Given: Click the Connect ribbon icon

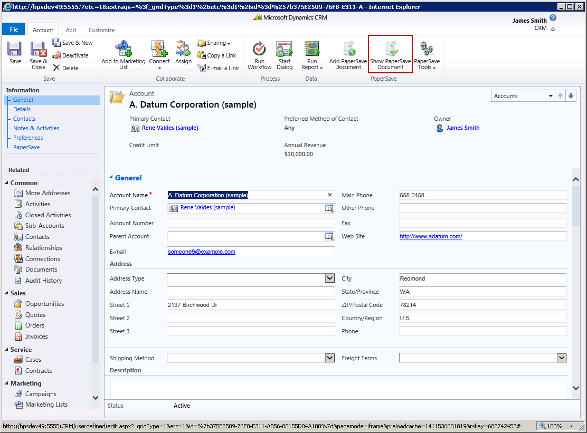Looking at the screenshot, I should tap(159, 55).
